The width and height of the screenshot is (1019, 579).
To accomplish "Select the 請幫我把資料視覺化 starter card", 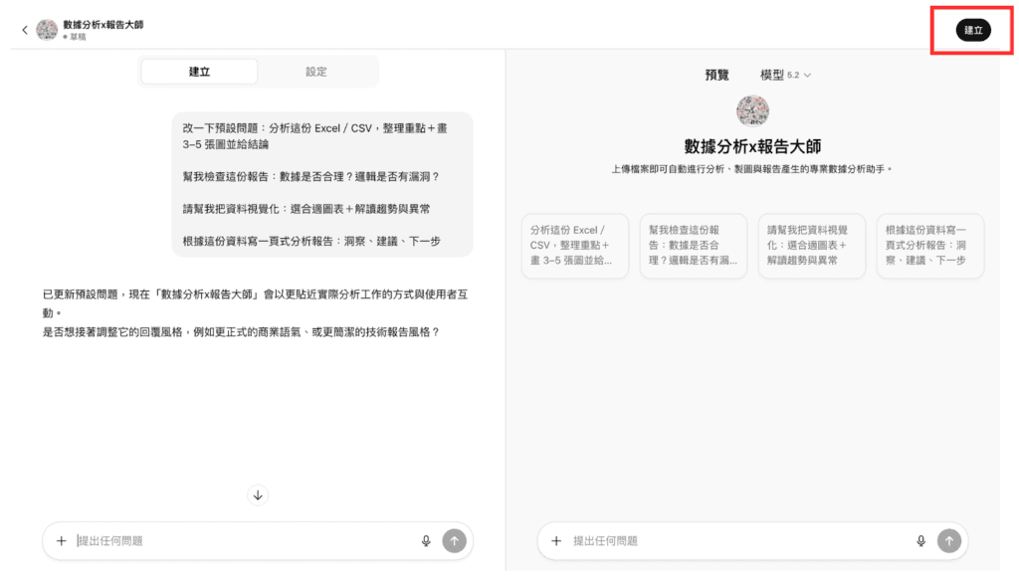I will click(811, 245).
